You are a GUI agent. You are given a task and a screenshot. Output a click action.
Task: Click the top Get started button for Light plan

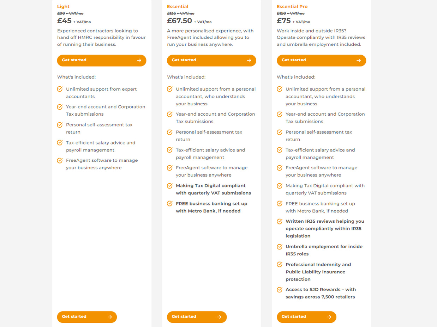(x=102, y=60)
